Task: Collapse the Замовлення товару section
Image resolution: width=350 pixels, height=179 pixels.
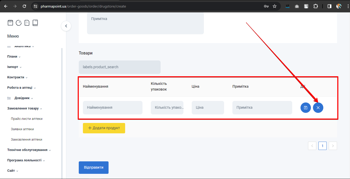Action: tap(25, 108)
